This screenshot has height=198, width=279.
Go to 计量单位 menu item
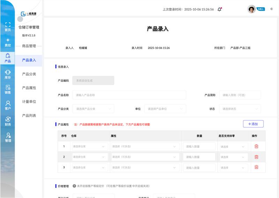pos(29,101)
